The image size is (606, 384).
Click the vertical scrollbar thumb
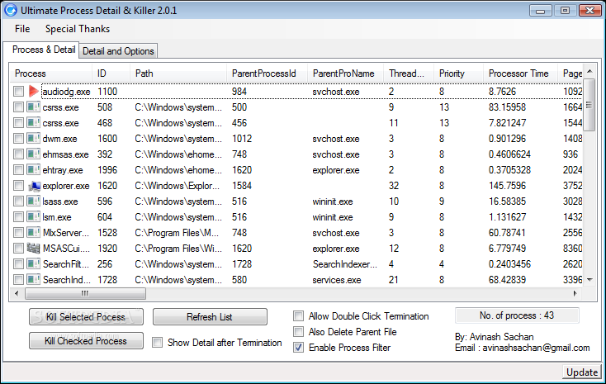[x=589, y=104]
